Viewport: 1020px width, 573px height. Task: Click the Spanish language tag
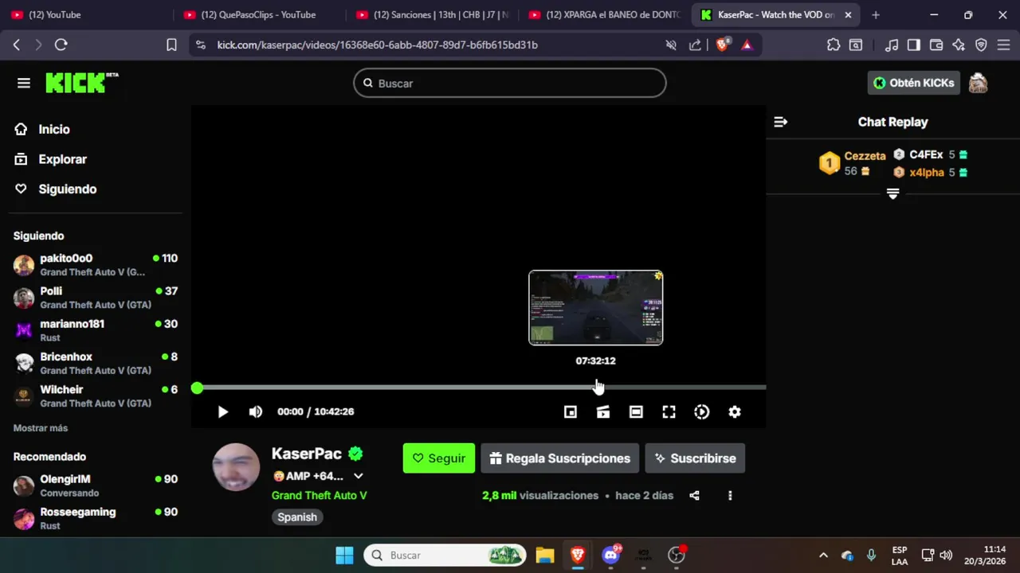pyautogui.click(x=297, y=517)
